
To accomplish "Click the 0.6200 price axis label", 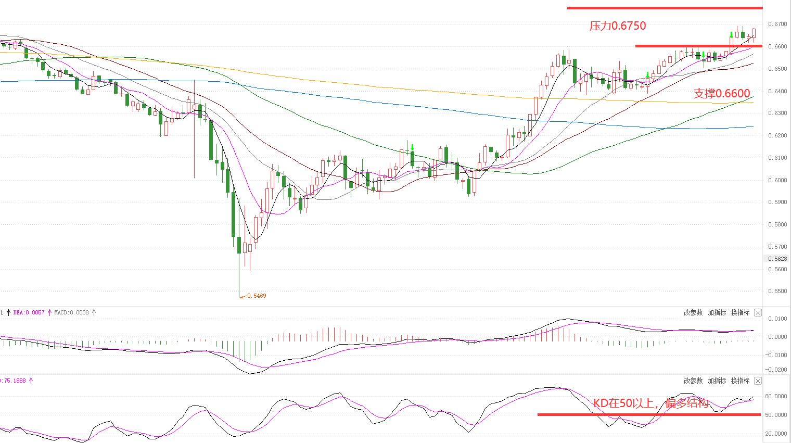I will (777, 135).
